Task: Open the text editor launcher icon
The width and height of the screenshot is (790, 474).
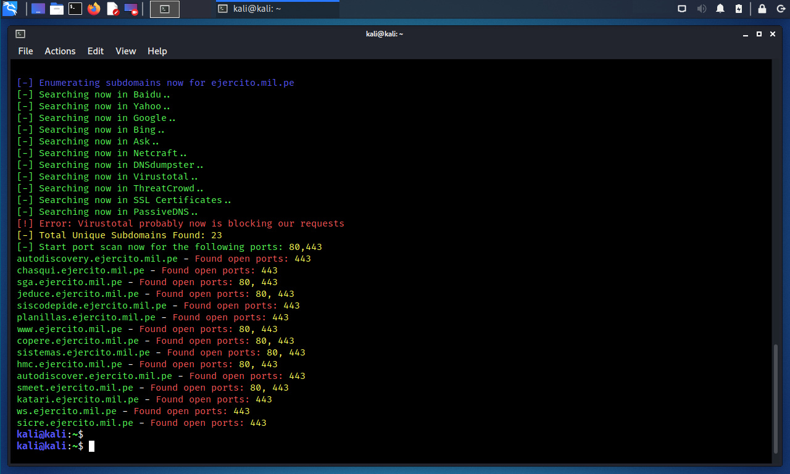Action: click(112, 9)
